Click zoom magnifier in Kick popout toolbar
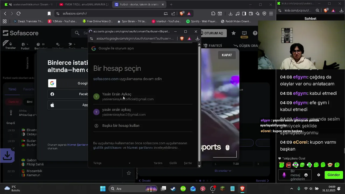Screen dimensions: 345x194 tap(318, 10)
